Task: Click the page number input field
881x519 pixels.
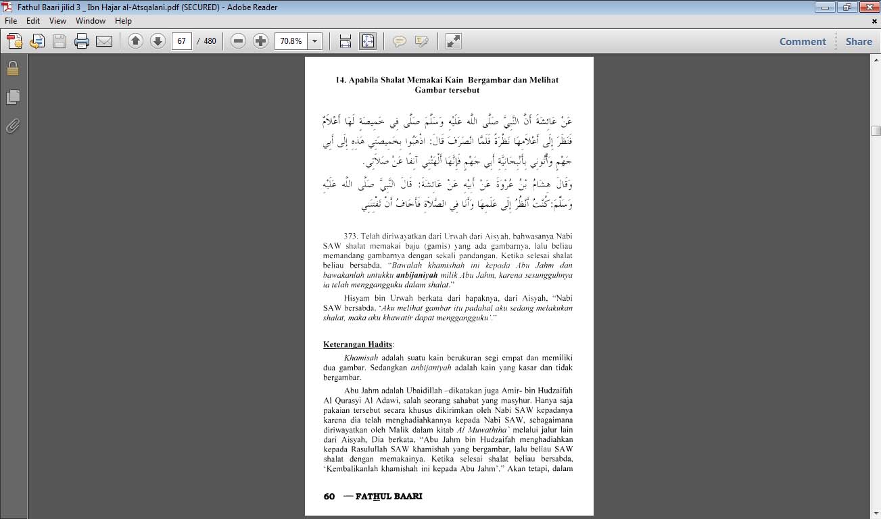Action: click(181, 41)
